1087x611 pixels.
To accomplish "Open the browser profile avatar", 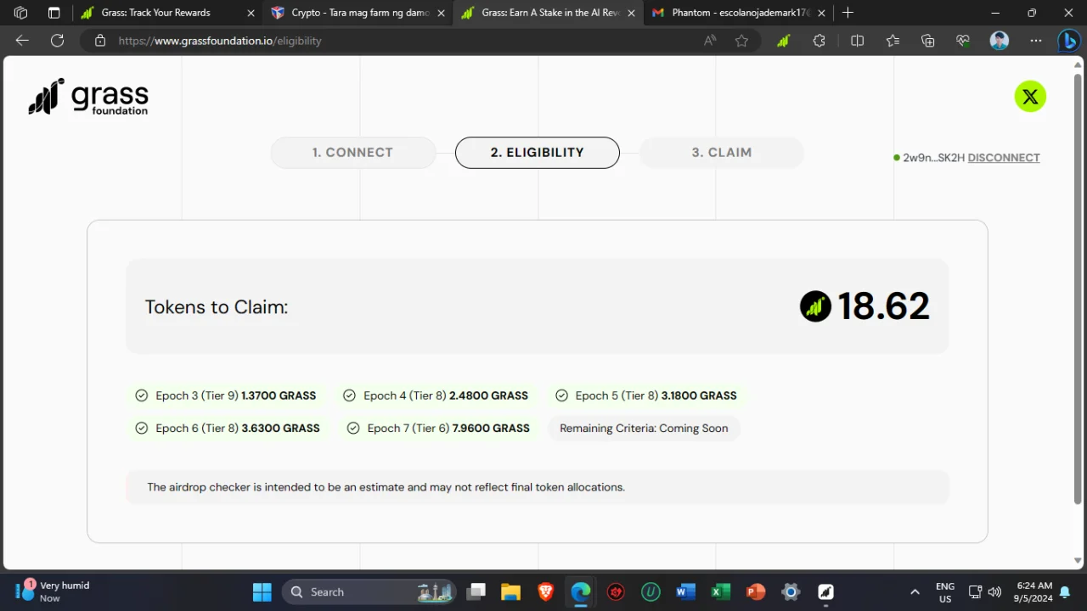I will (x=1000, y=41).
